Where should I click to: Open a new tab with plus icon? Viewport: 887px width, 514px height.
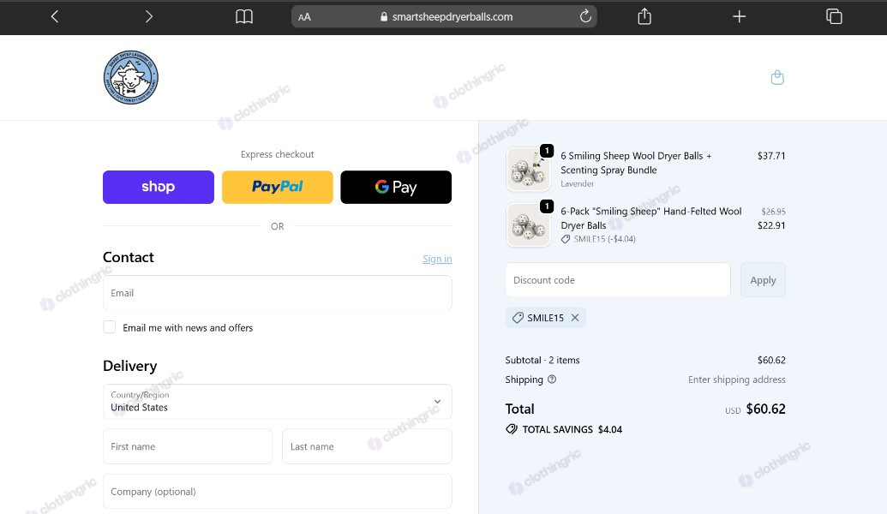tap(739, 17)
